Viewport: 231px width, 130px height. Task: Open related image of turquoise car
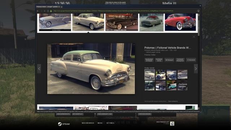[171, 85]
